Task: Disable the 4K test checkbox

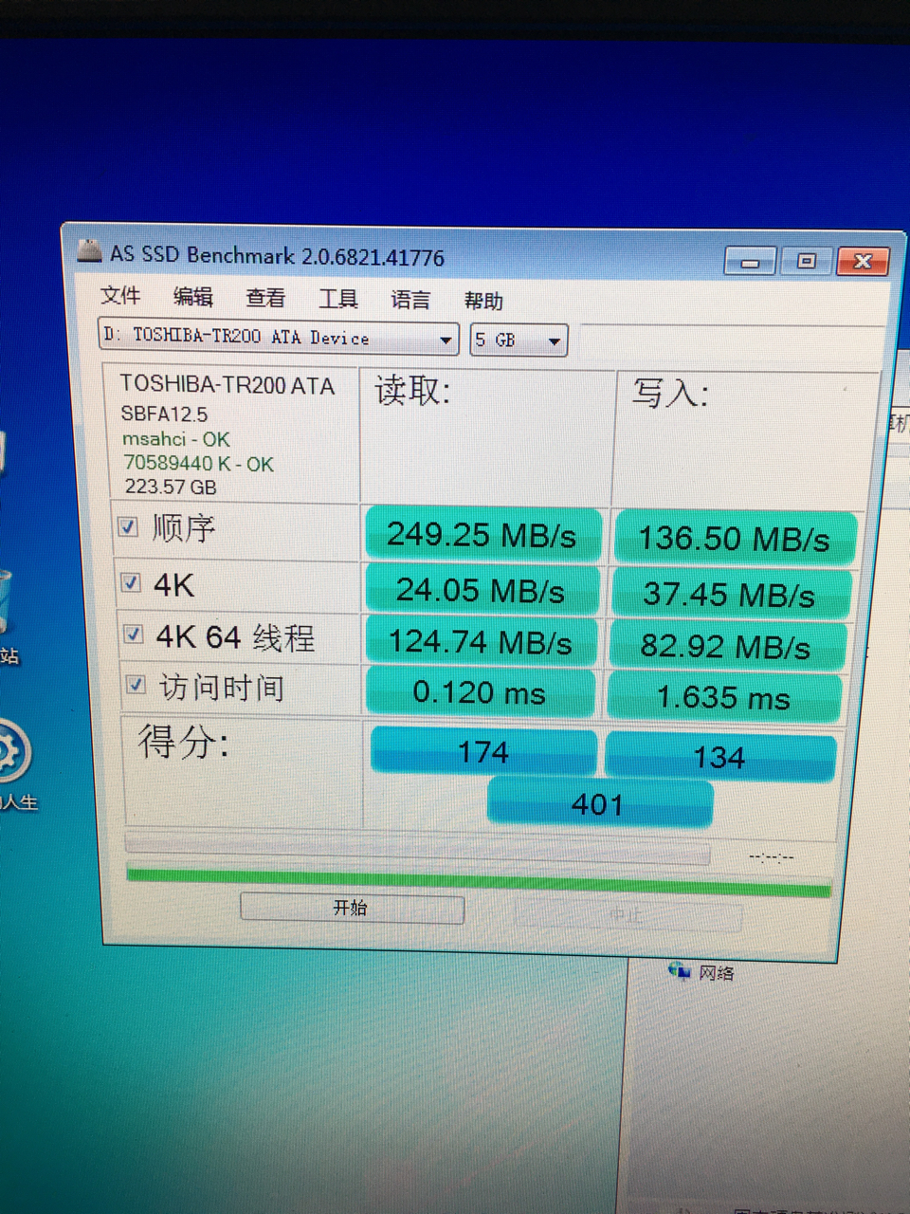Action: pos(131,582)
